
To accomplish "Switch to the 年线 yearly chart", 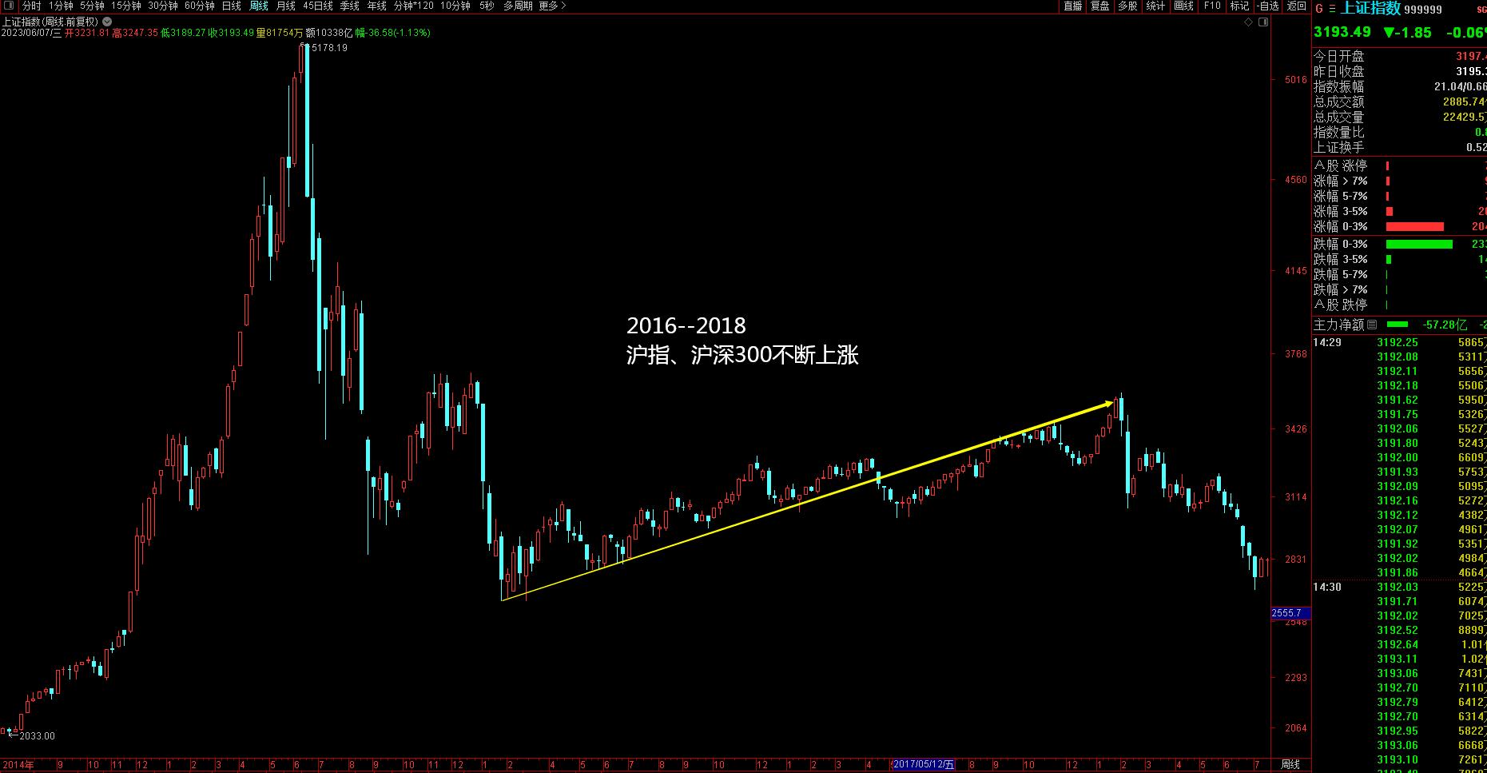I will pos(376,6).
